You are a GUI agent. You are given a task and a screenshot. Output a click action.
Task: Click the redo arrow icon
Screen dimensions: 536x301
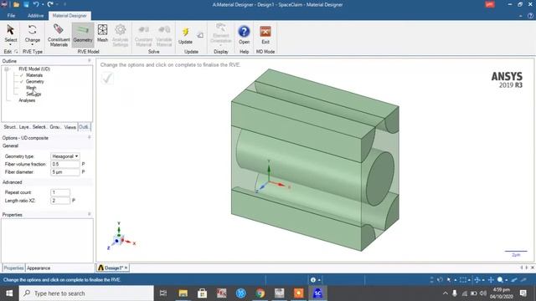coord(50,4)
